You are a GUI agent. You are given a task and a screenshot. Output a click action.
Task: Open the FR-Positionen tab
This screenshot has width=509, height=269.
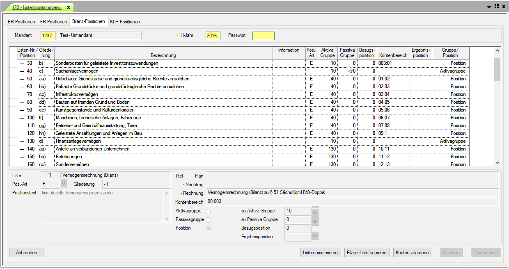(x=53, y=22)
